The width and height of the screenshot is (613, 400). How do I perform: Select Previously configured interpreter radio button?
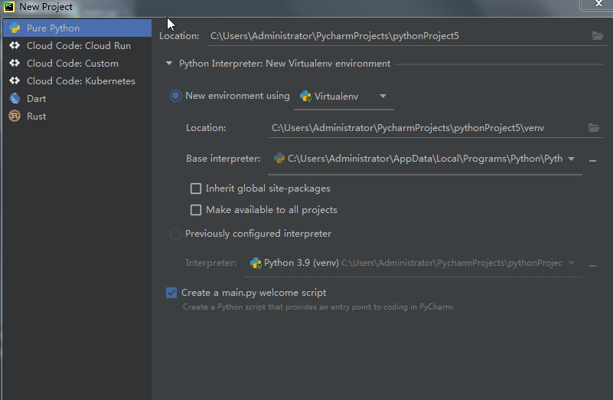pos(175,234)
